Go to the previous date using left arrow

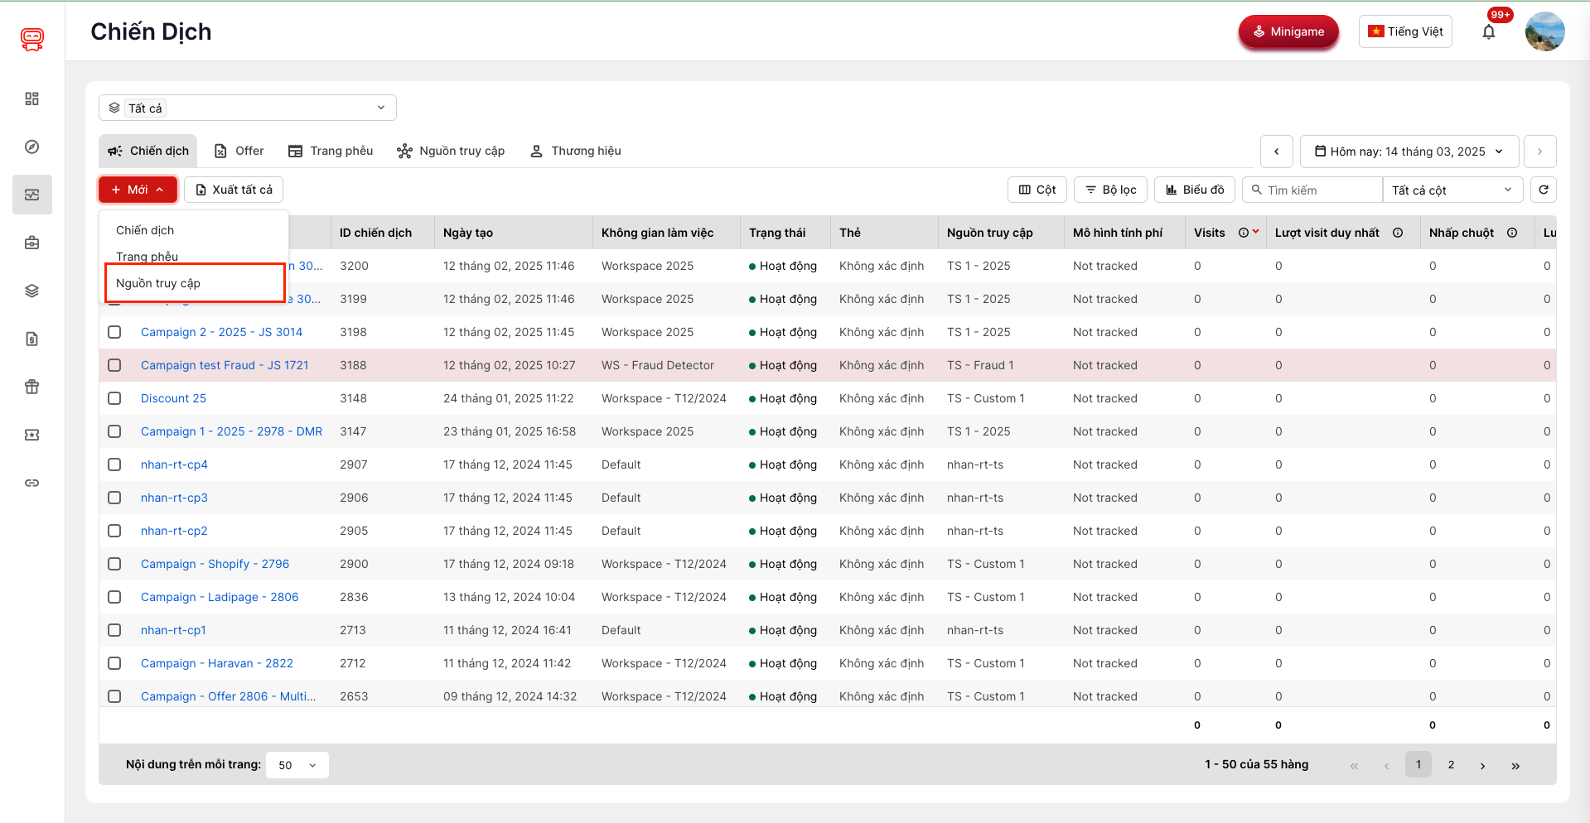[1276, 152]
